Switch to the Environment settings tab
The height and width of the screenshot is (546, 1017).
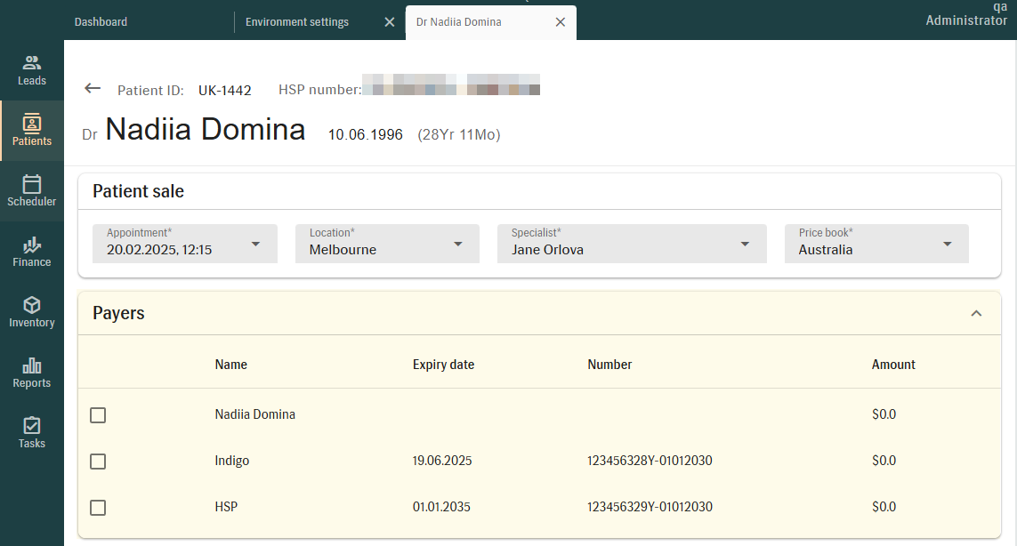click(297, 22)
